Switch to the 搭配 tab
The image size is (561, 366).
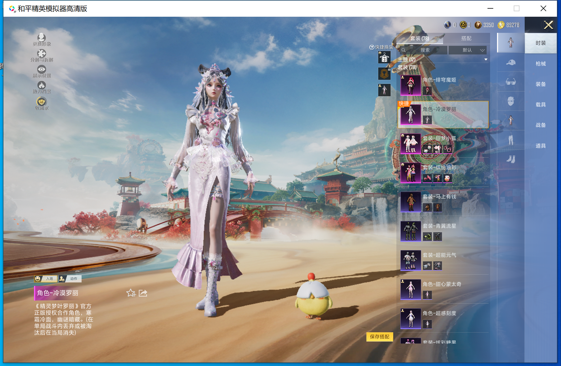pos(466,38)
